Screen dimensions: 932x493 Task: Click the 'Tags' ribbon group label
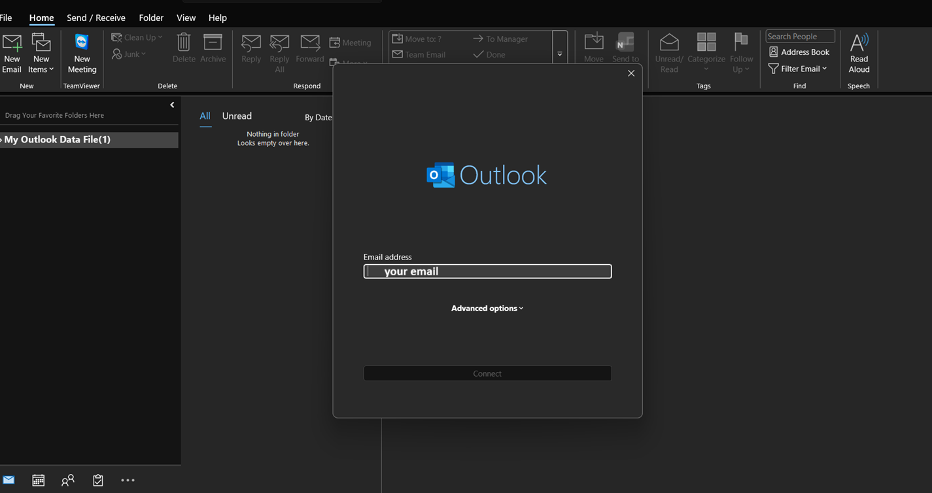click(x=704, y=86)
